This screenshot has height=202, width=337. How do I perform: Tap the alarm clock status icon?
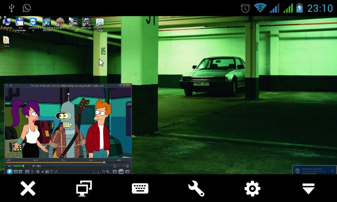pos(245,8)
